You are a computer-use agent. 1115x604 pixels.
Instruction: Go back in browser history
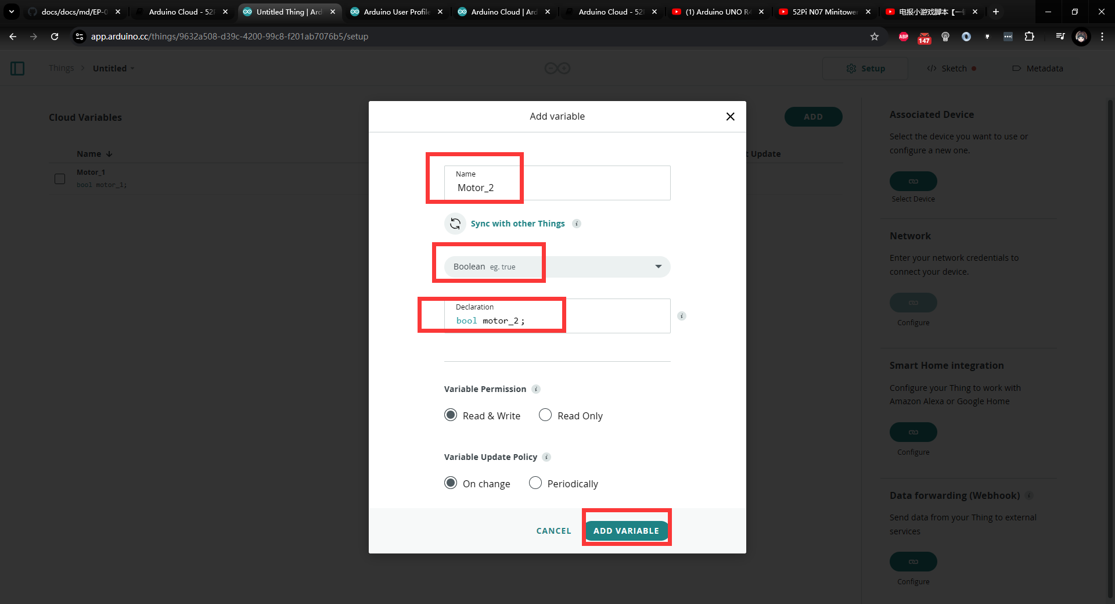(13, 37)
